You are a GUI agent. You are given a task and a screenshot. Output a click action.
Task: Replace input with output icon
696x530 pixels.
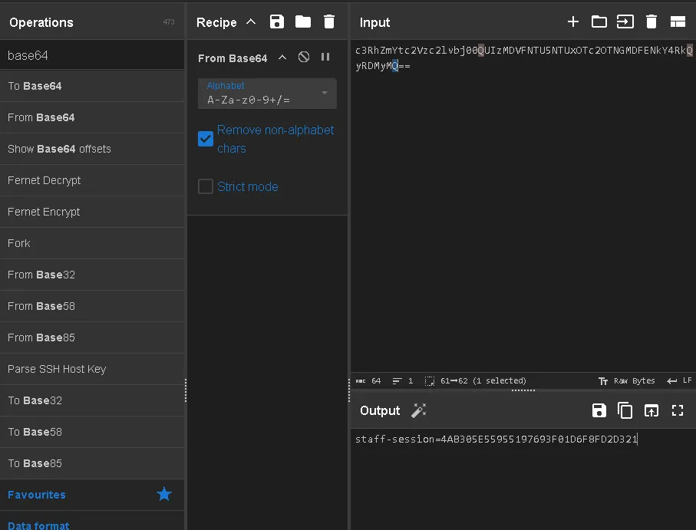point(651,410)
